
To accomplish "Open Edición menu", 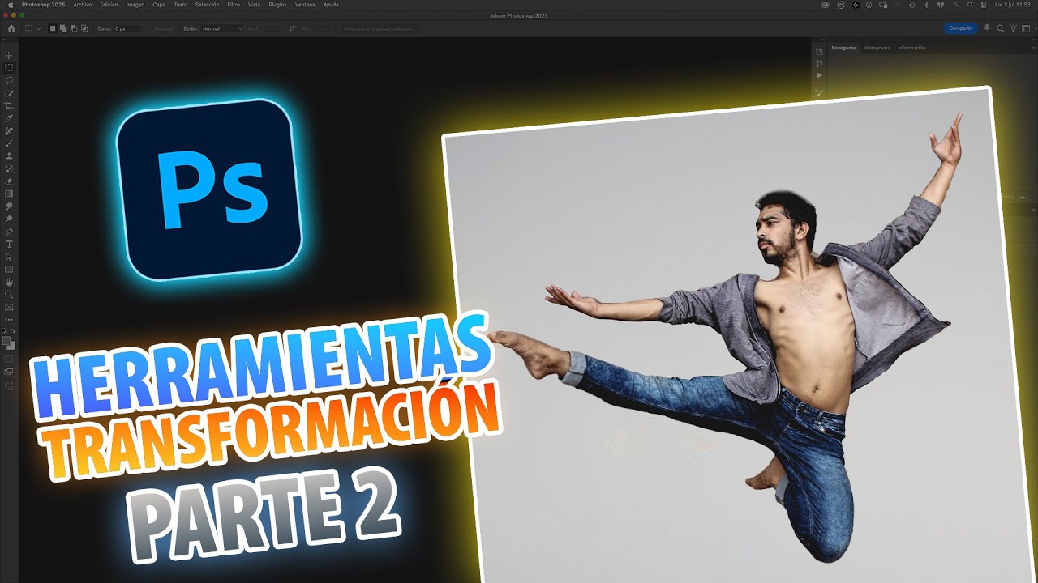I will tap(109, 5).
